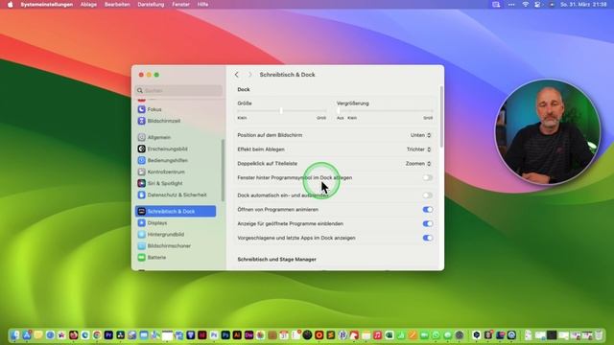
Task: Open the Trash in the Dock
Action: 599,334
